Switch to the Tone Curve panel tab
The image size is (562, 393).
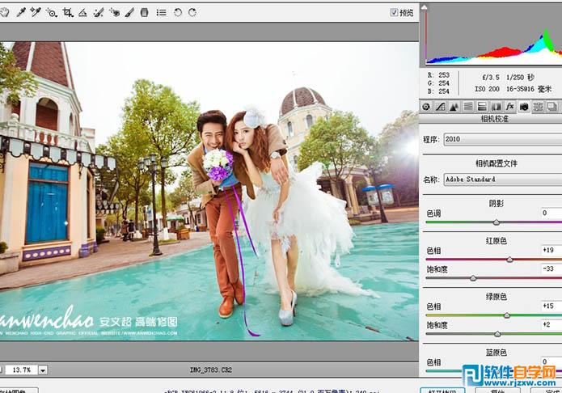click(441, 107)
